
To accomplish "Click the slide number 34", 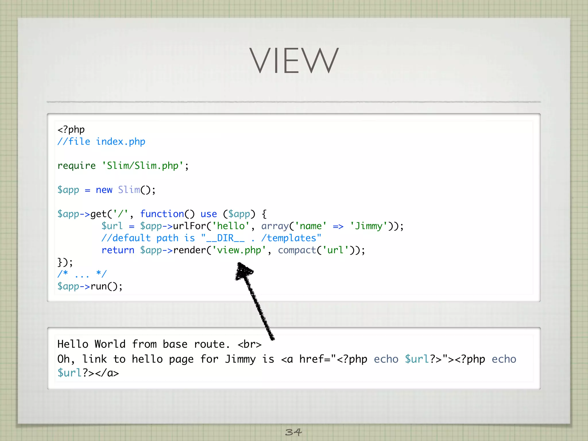I will 293,432.
